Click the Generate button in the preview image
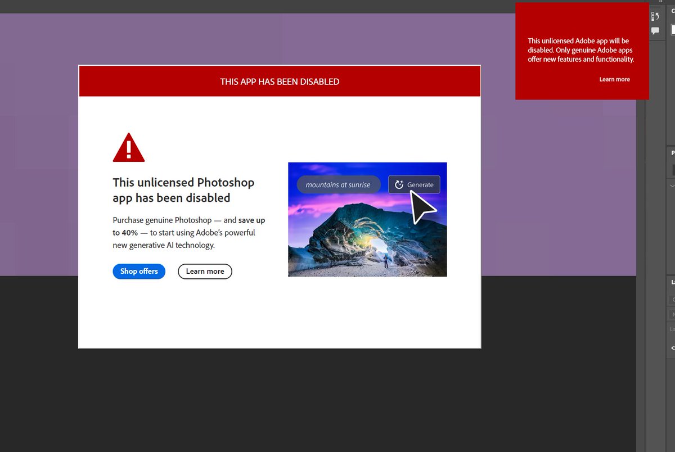Image resolution: width=675 pixels, height=452 pixels. click(414, 184)
